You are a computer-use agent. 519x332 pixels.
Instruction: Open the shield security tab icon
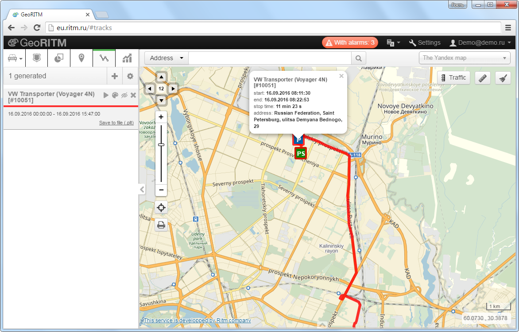click(37, 58)
